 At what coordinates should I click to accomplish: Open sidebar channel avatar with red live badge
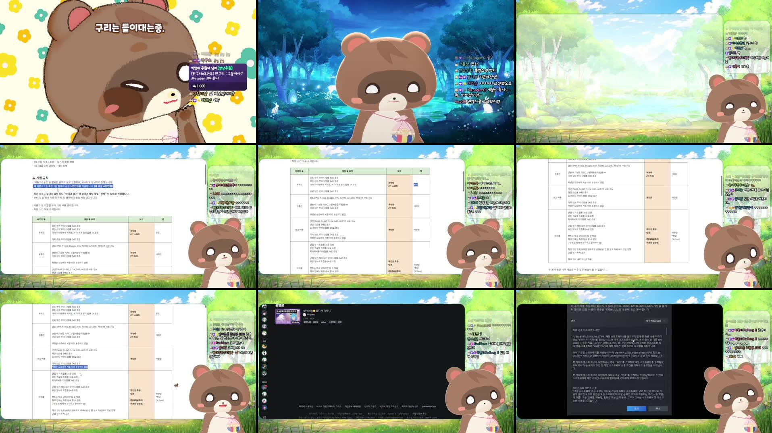tap(264, 387)
